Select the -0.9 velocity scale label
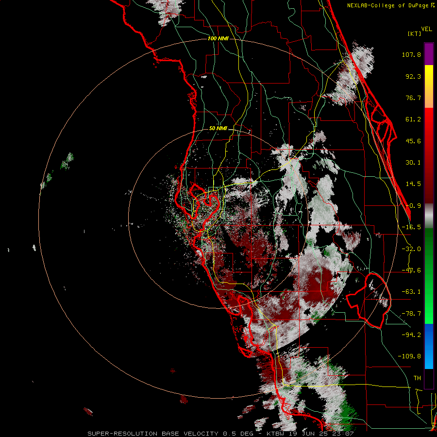The height and width of the screenshot is (437, 437). point(413,206)
